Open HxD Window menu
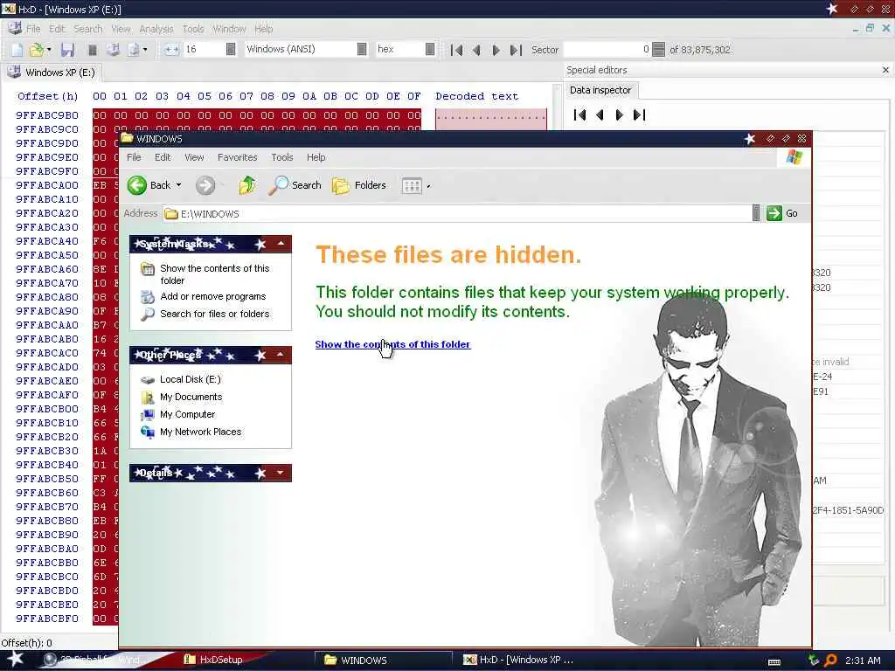Screen dimensions: 895x671 [x=229, y=29]
